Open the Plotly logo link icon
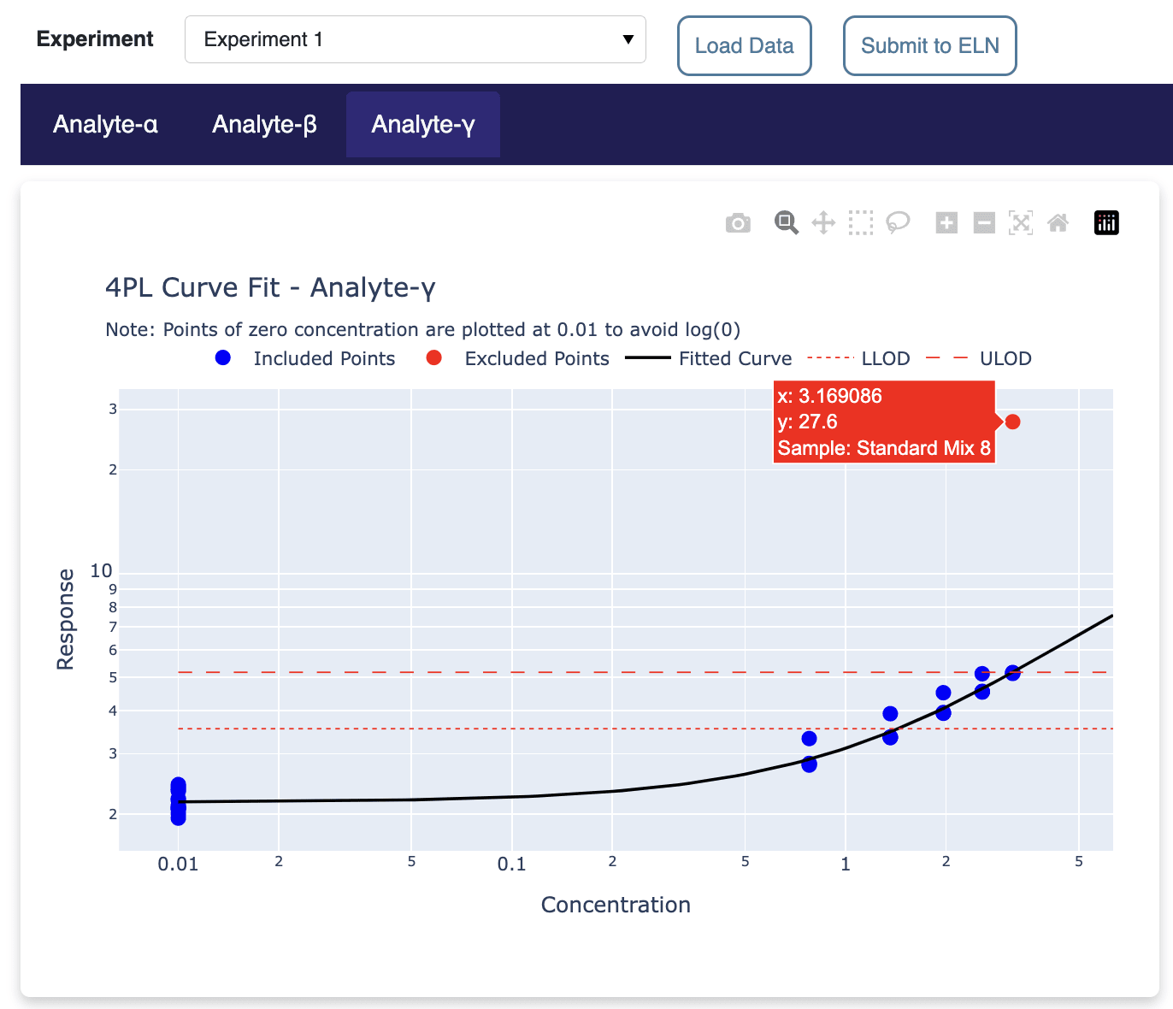Image resolution: width=1173 pixels, height=1009 pixels. (x=1106, y=223)
